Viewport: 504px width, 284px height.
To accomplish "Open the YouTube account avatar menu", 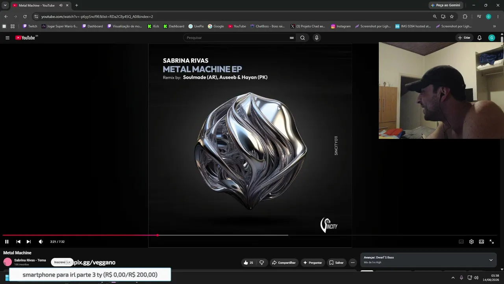I will [491, 38].
